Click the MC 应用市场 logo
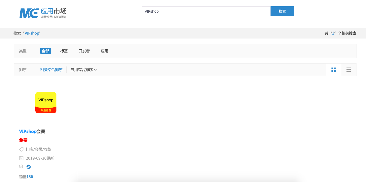 43,13
